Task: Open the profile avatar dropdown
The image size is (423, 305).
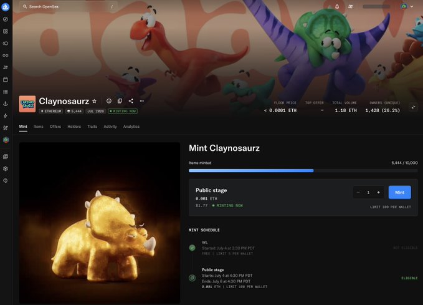Action: click(407, 6)
